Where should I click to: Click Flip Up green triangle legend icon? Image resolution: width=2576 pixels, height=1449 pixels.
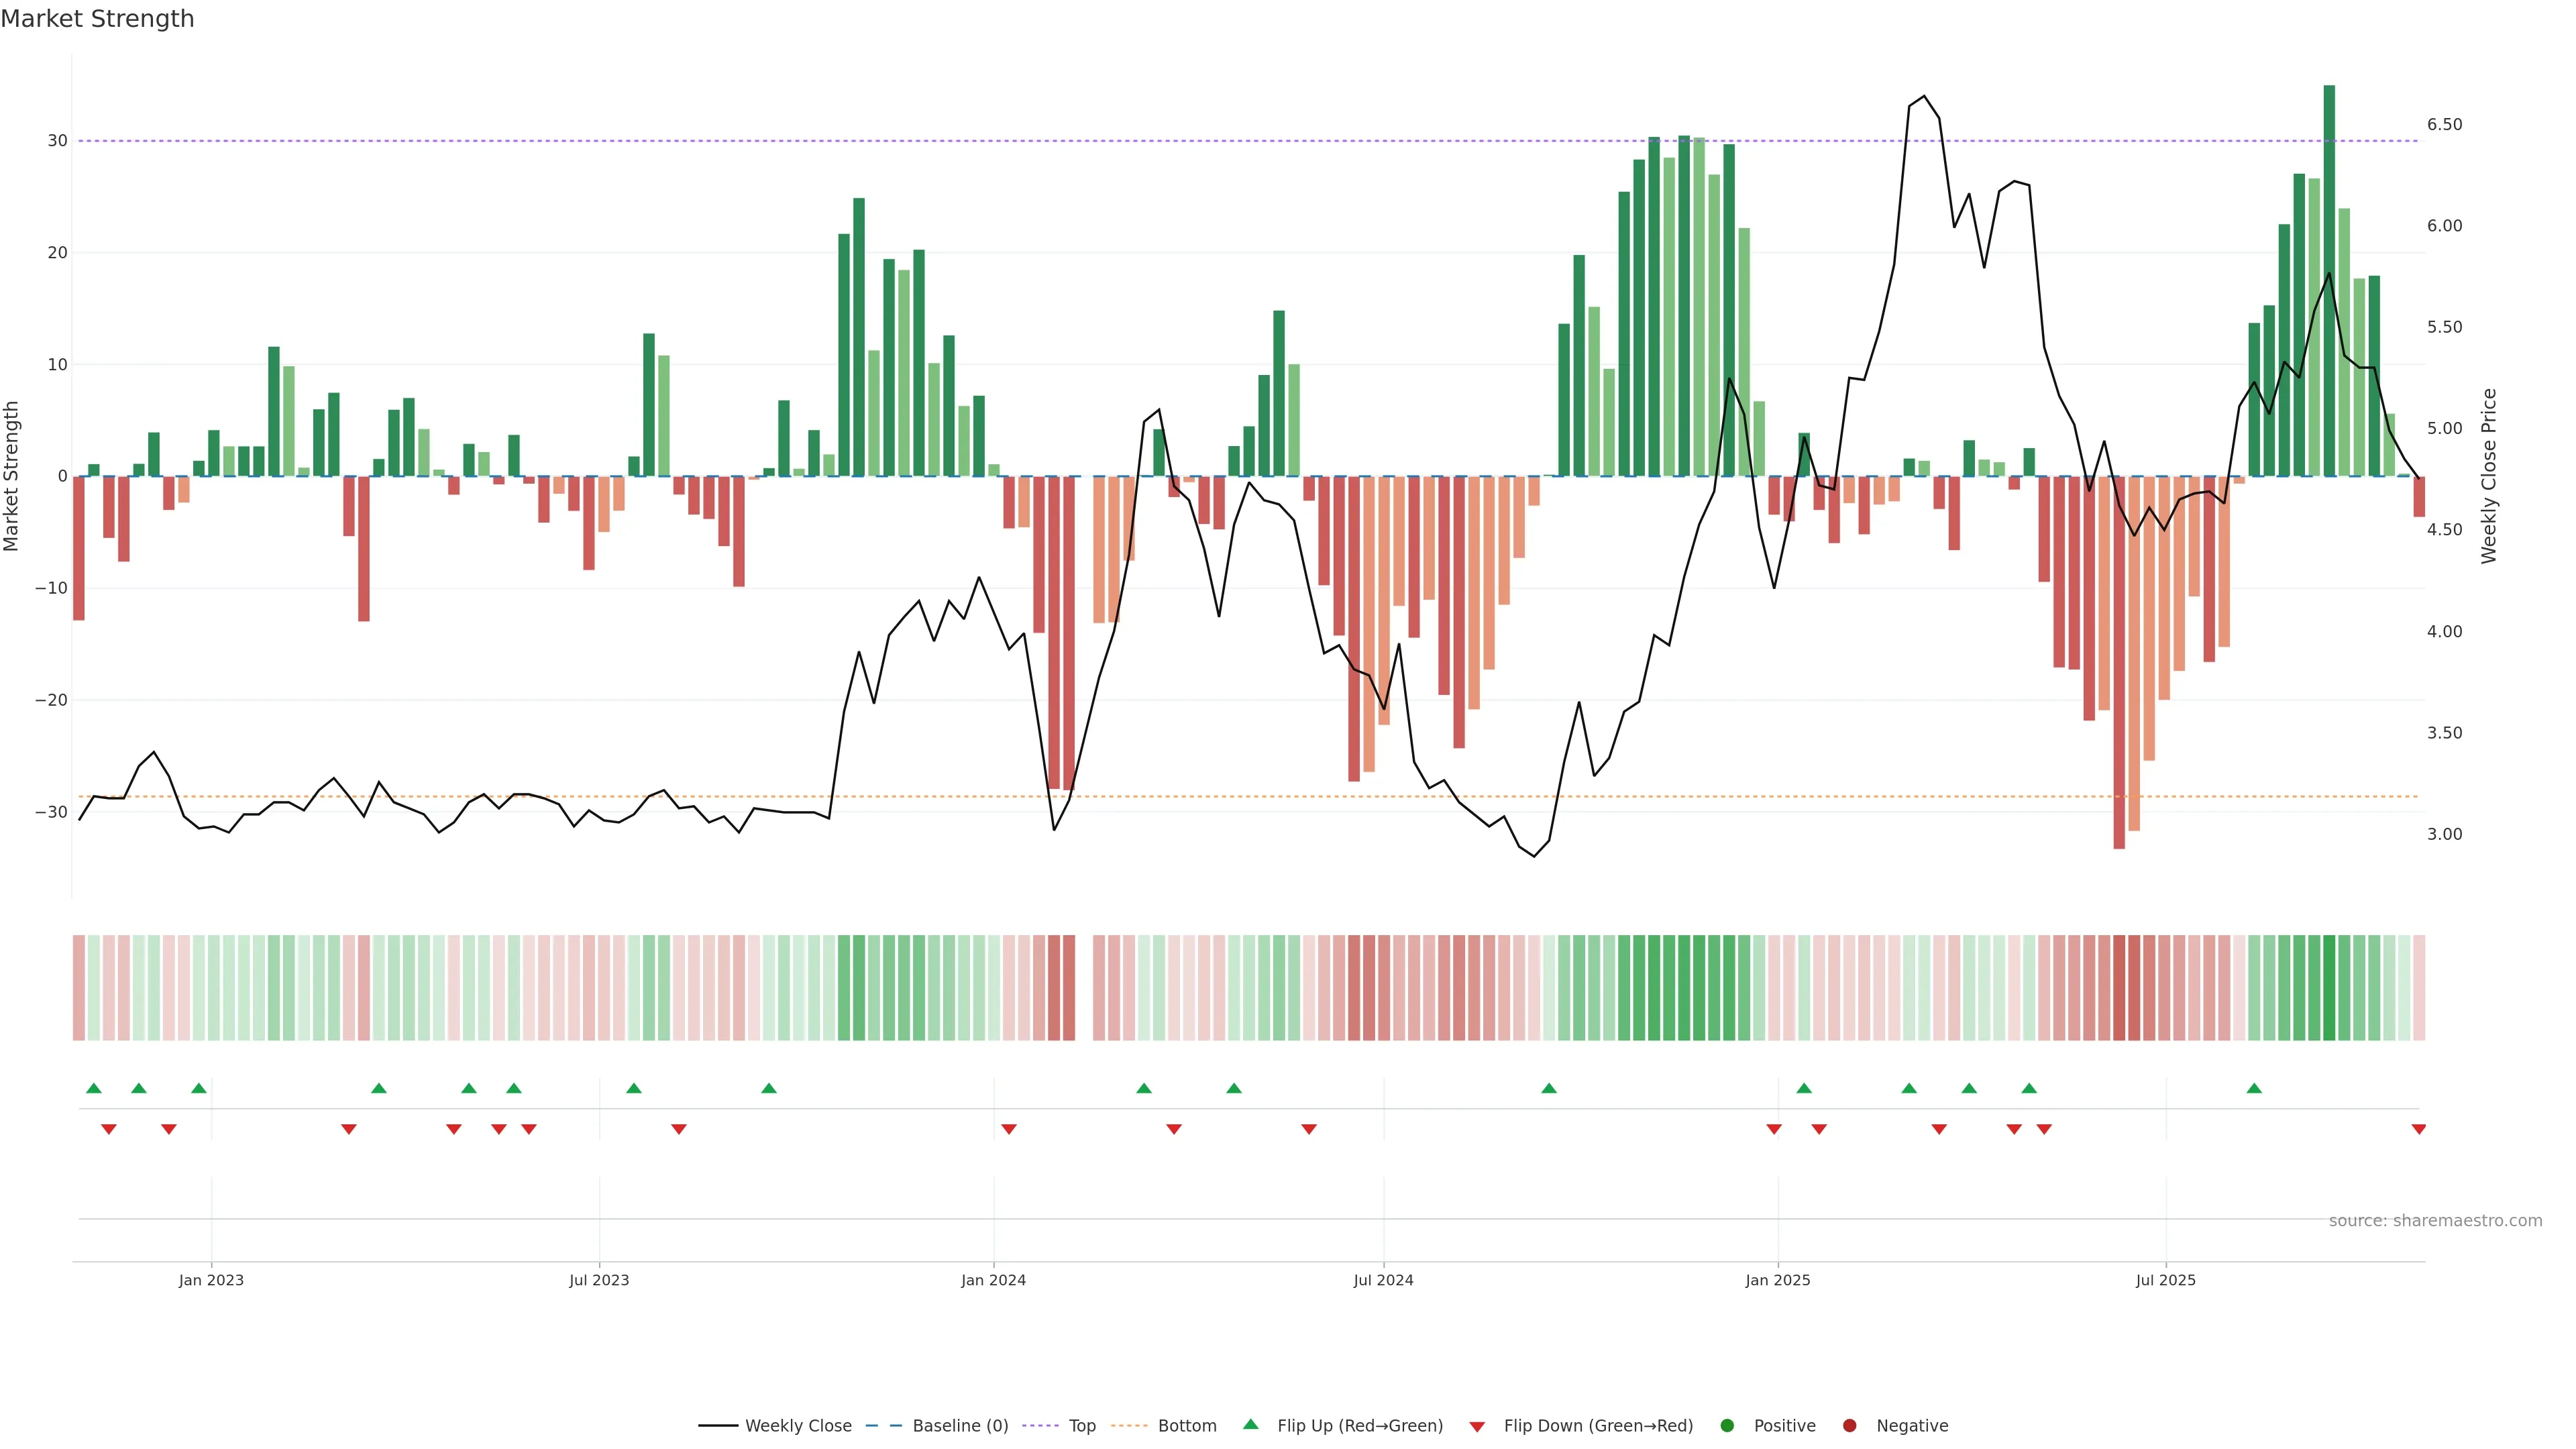(1250, 1424)
